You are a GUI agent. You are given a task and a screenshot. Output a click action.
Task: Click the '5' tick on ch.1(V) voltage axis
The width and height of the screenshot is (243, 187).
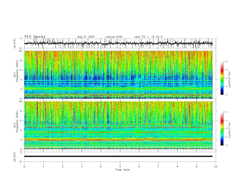(x=21, y=39)
